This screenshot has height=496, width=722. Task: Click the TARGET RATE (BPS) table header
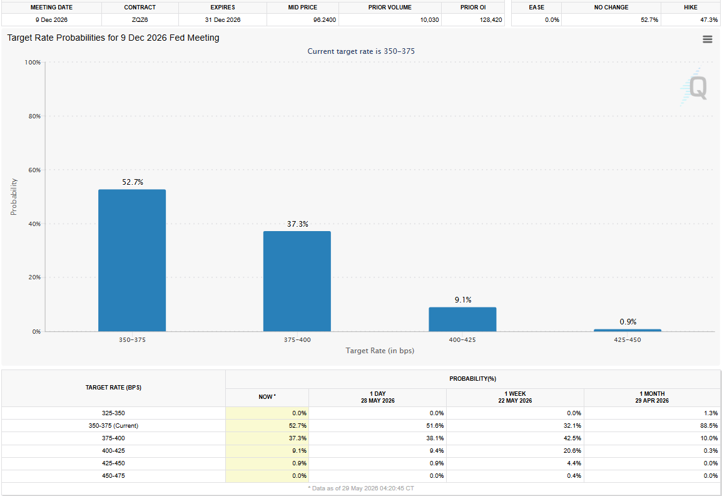pyautogui.click(x=113, y=388)
